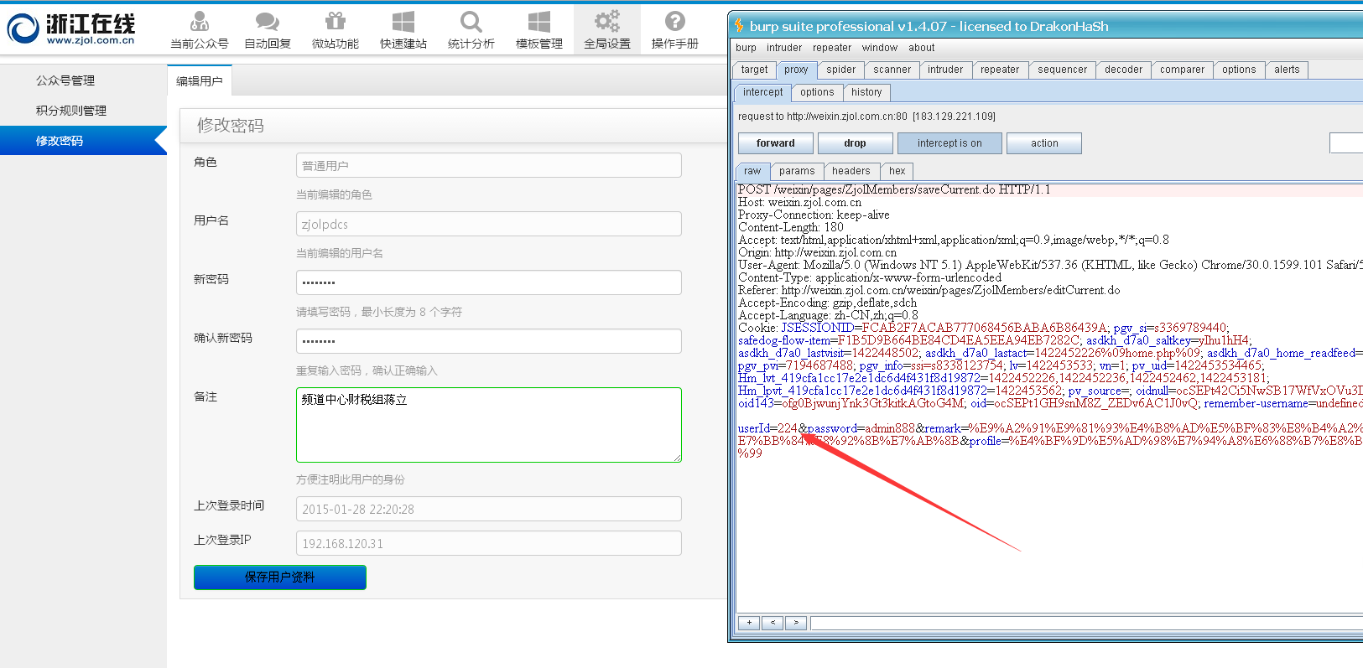Click the Host: weixin.zjol.com.cn header line
This screenshot has width=1363, height=668.
coord(799,202)
